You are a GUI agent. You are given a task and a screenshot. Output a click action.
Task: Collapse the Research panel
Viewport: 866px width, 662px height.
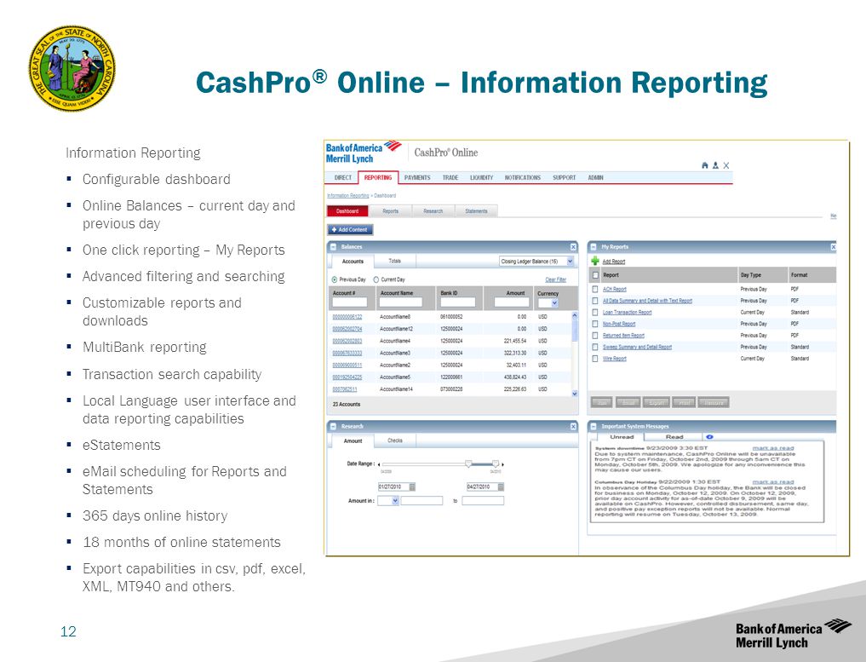[334, 427]
